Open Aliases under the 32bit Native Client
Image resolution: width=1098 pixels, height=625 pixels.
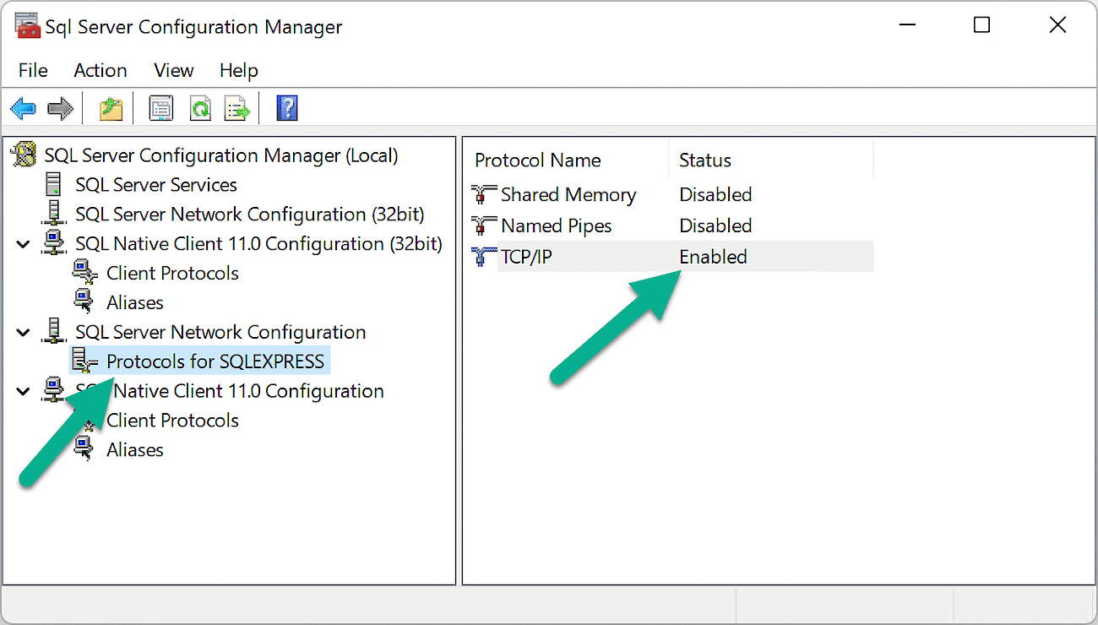135,303
